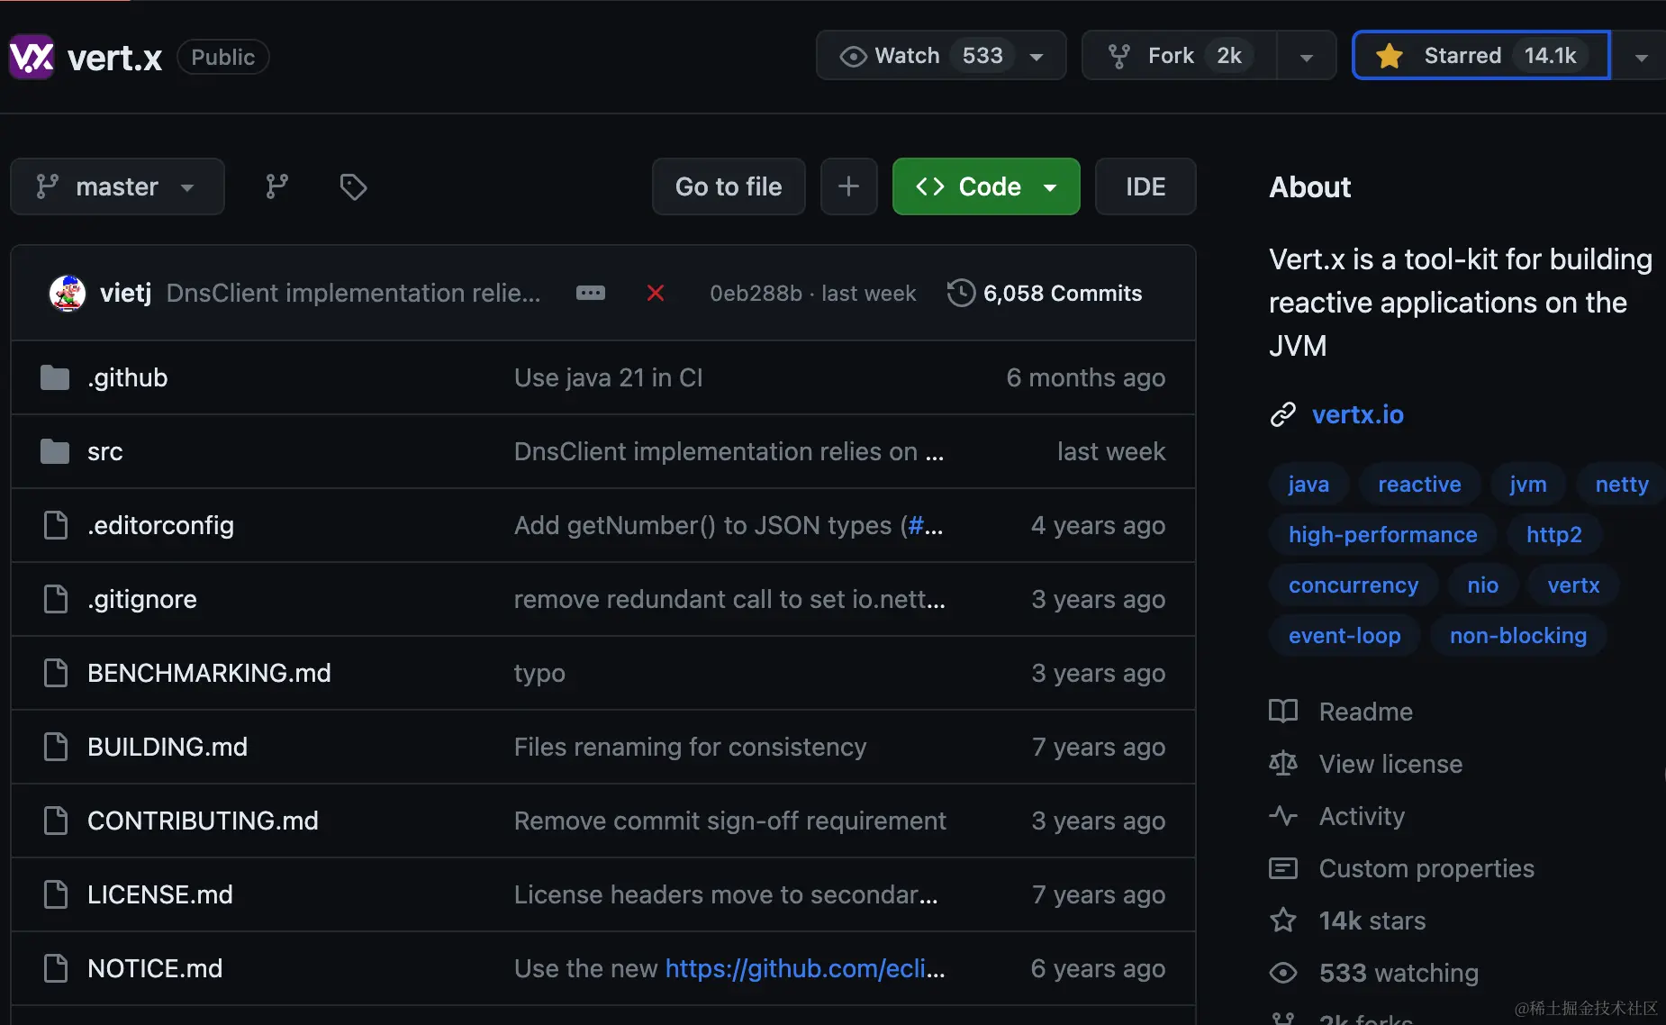1666x1025 pixels.
Task: Fork the vert.x repository
Action: tap(1180, 56)
